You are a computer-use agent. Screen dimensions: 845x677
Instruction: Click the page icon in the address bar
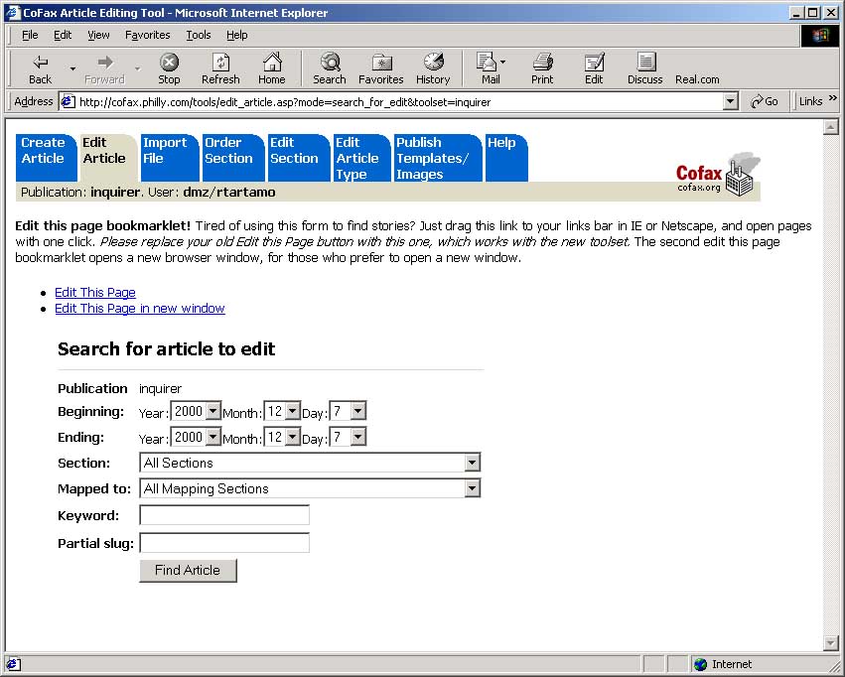click(x=68, y=101)
